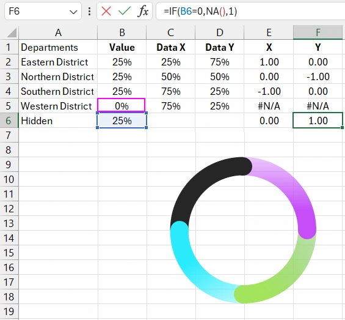The width and height of the screenshot is (345, 320).
Task: Select row 1 header
Action: [x=9, y=47]
